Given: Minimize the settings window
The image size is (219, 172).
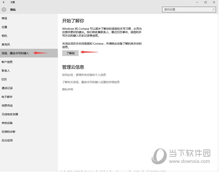Looking at the screenshot, I should coord(197,2).
